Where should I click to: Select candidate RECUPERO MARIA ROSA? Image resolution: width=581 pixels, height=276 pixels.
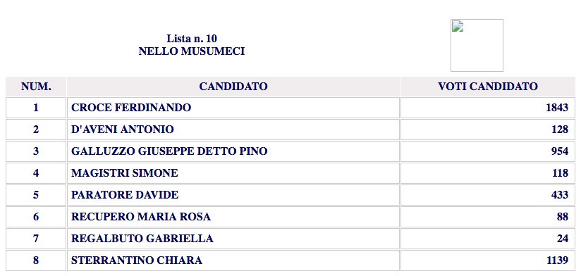[141, 217]
